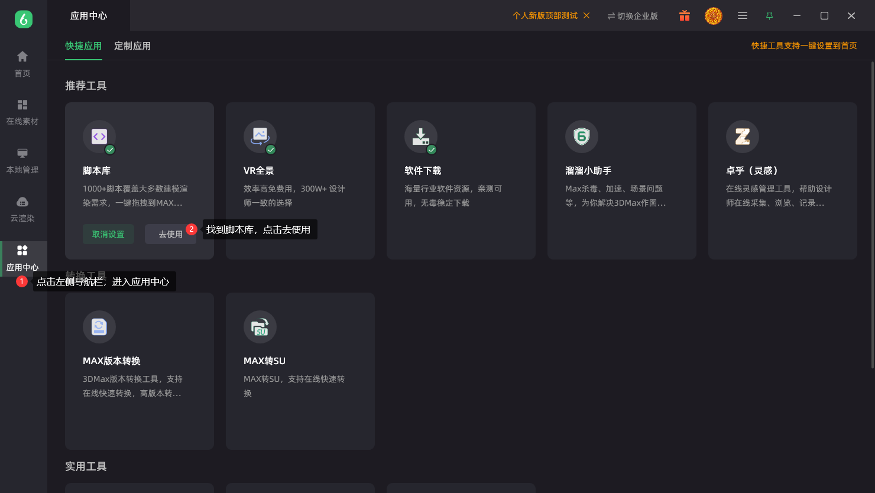Click the 实用工具 section heading

pos(86,466)
